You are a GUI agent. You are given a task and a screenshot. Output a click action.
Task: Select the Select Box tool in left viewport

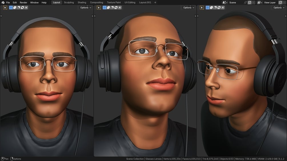5,8
